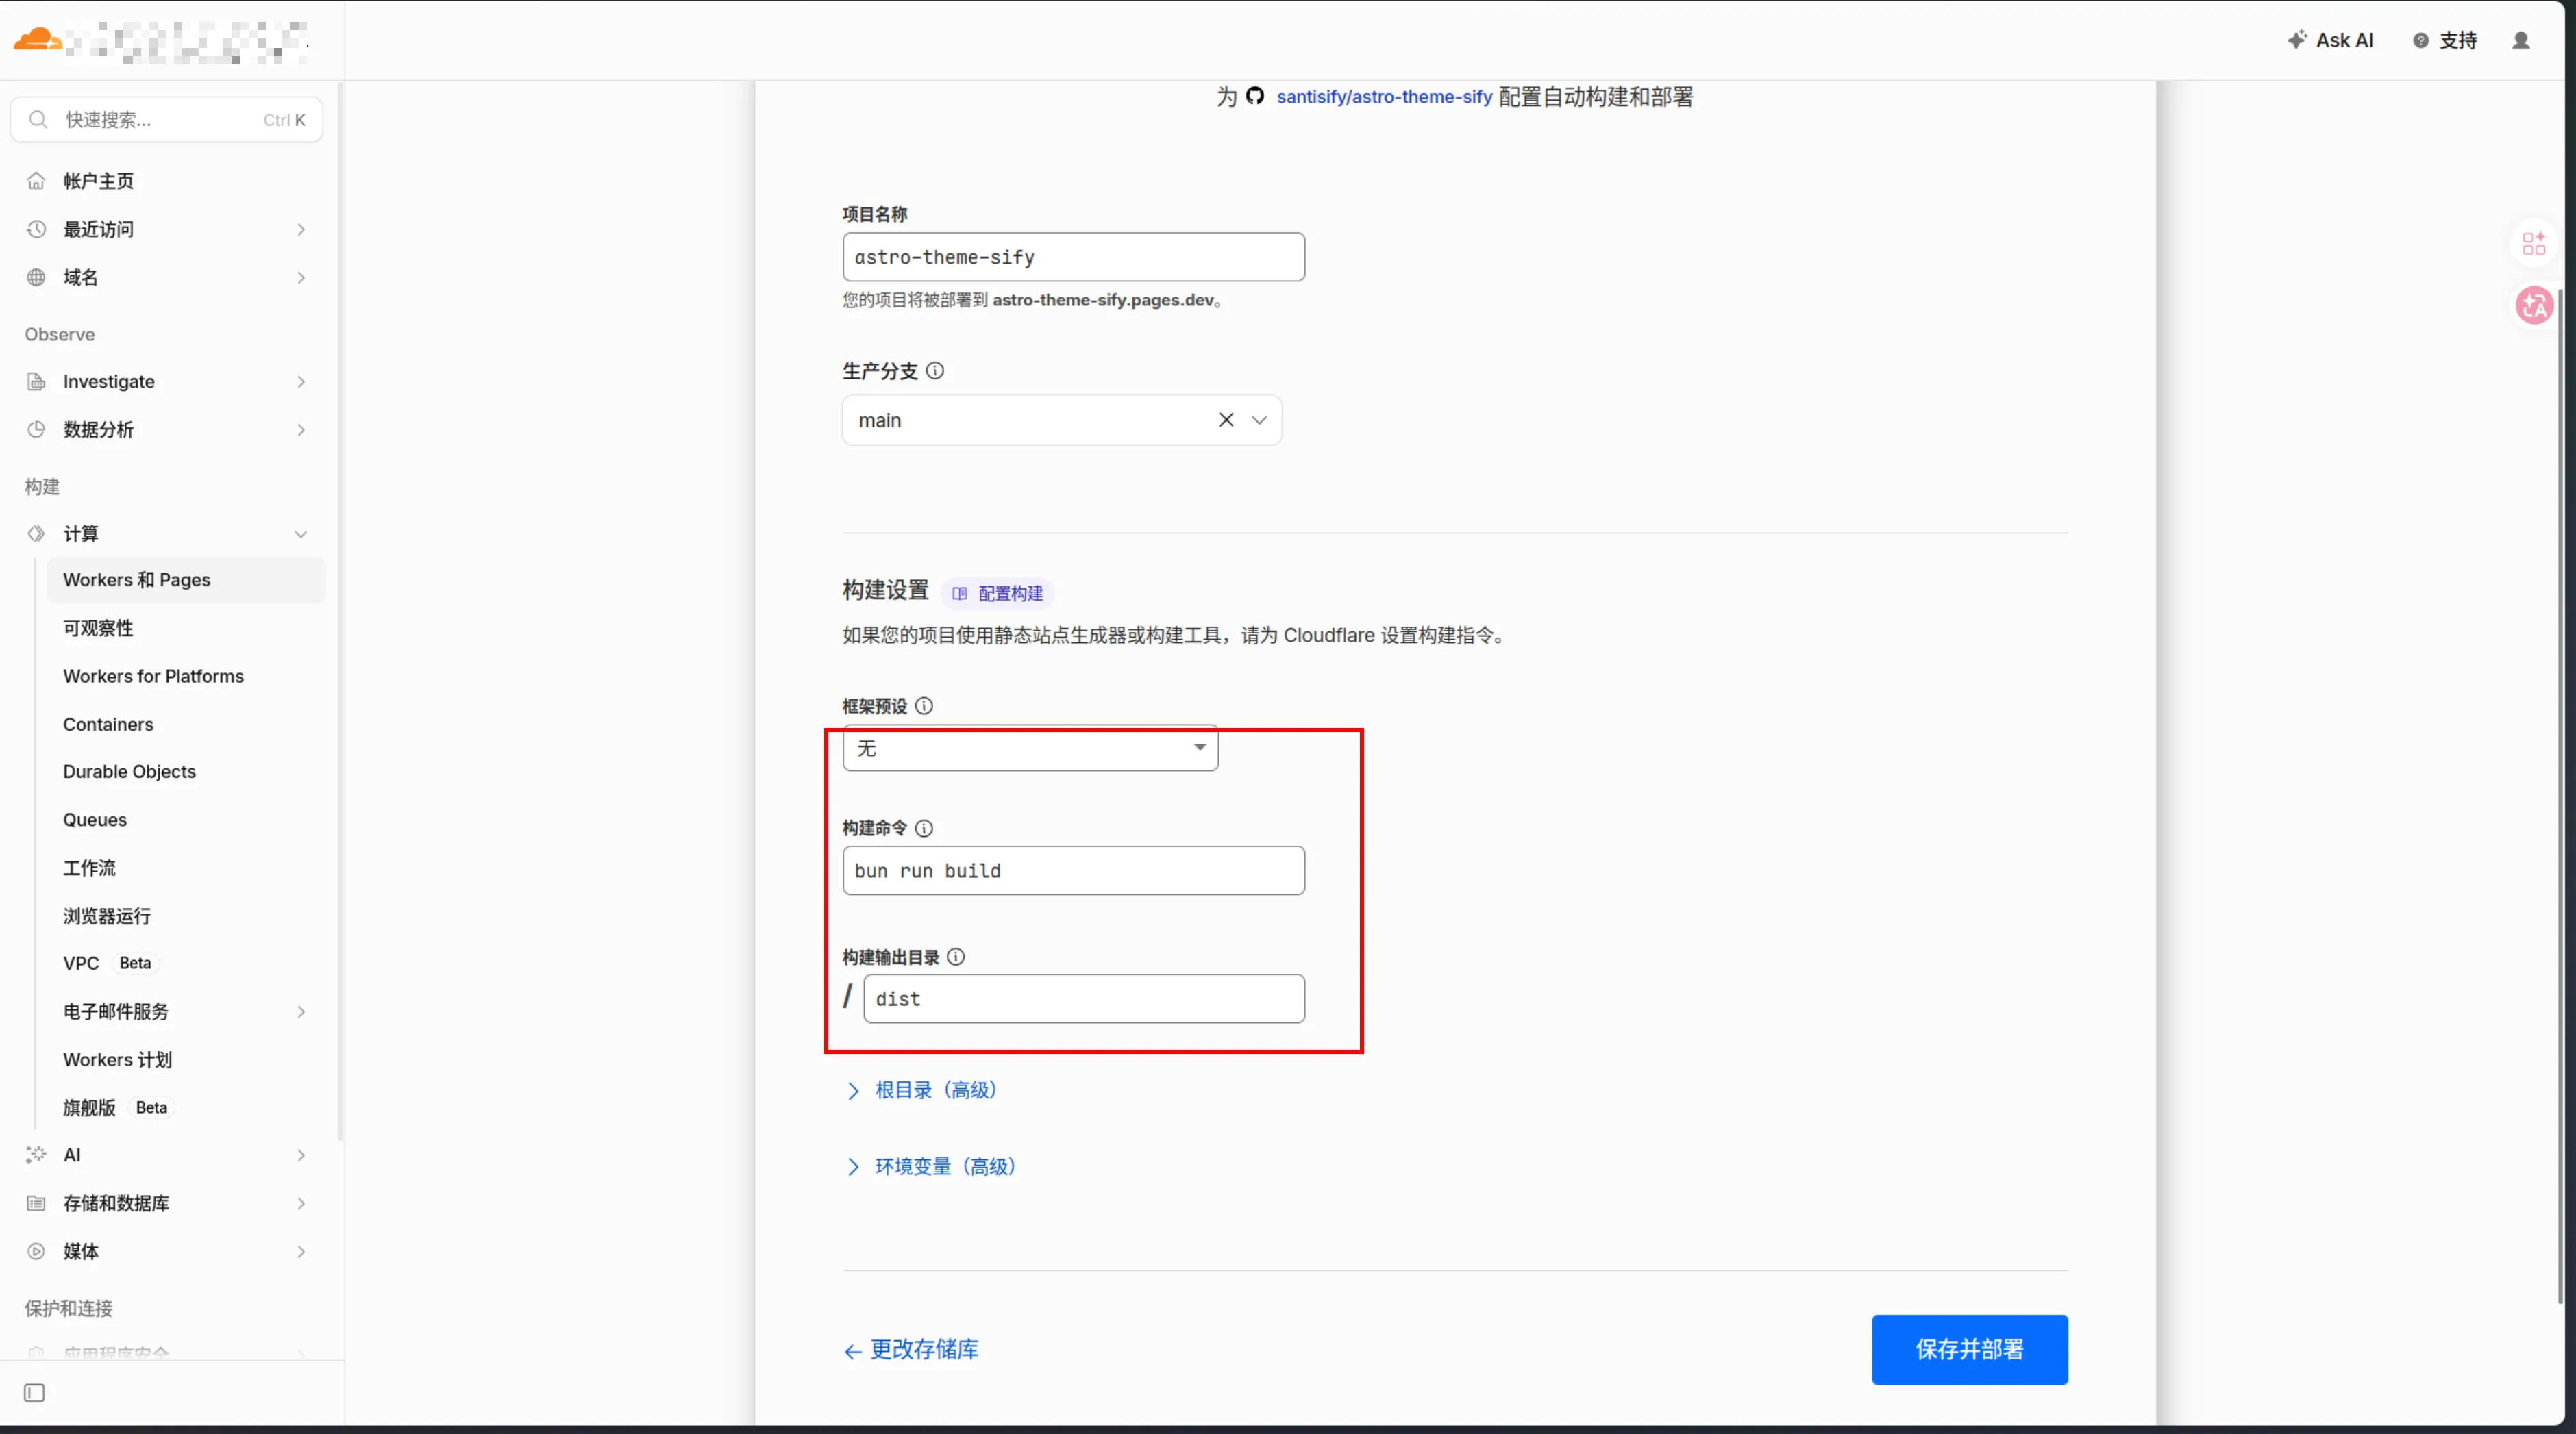Click info icon next to 框架预设
The image size is (2576, 1434).
tap(924, 705)
